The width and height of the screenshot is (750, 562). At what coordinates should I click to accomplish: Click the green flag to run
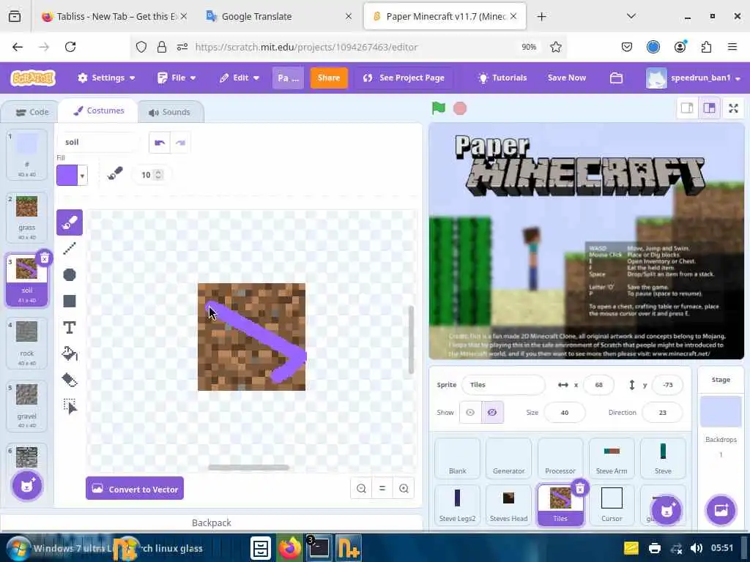(438, 108)
